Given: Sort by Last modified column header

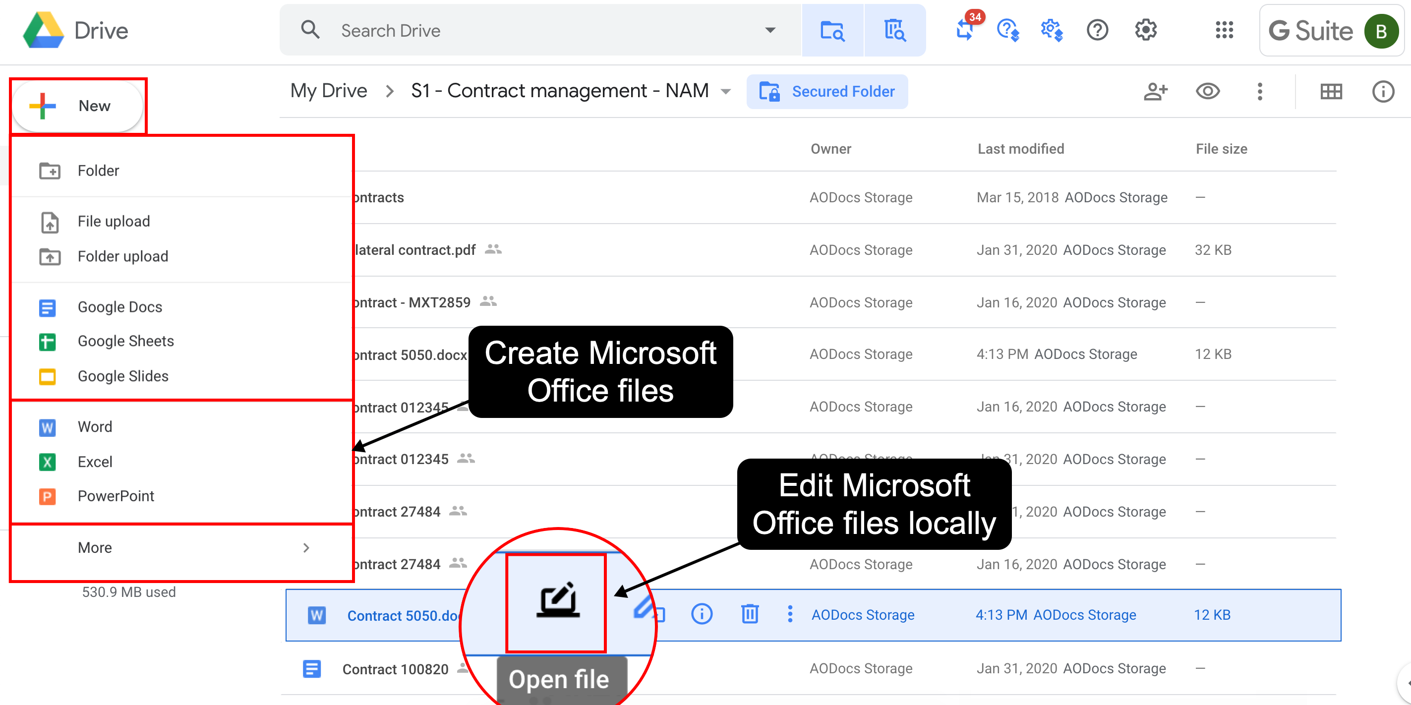Looking at the screenshot, I should (1020, 149).
